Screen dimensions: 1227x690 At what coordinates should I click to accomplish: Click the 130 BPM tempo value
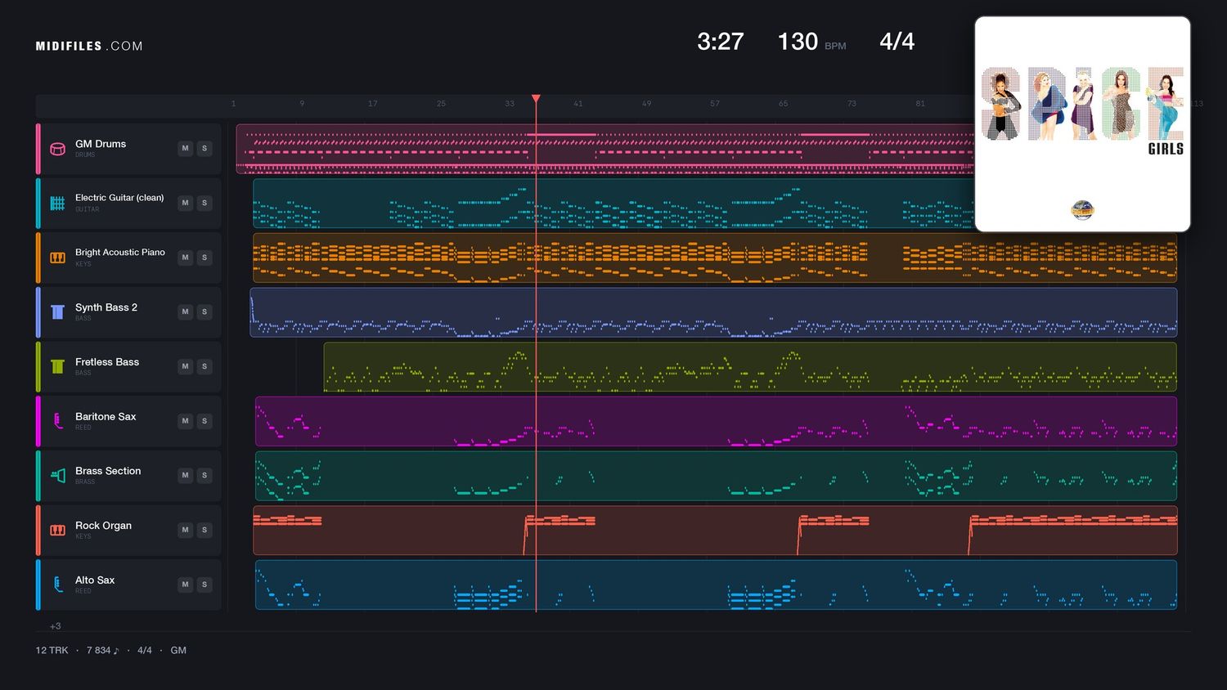click(798, 42)
